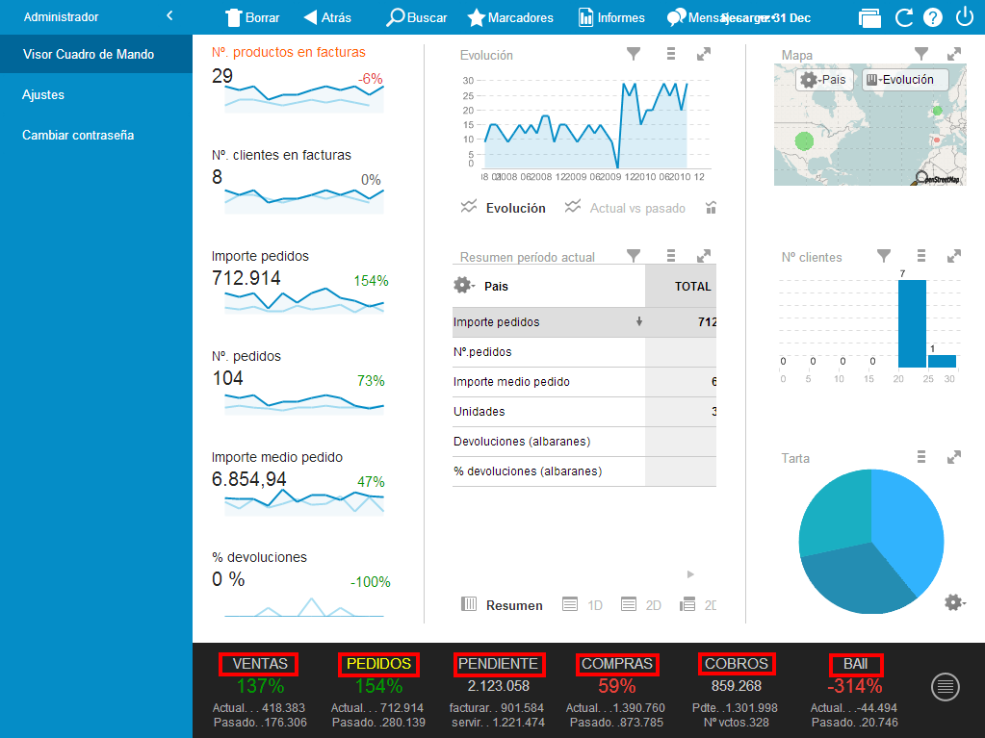Click the power logout icon
The width and height of the screenshot is (985, 738).
(964, 17)
